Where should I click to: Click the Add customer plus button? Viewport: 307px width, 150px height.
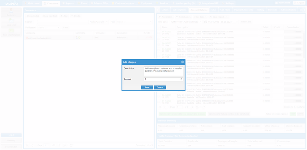(64, 16)
